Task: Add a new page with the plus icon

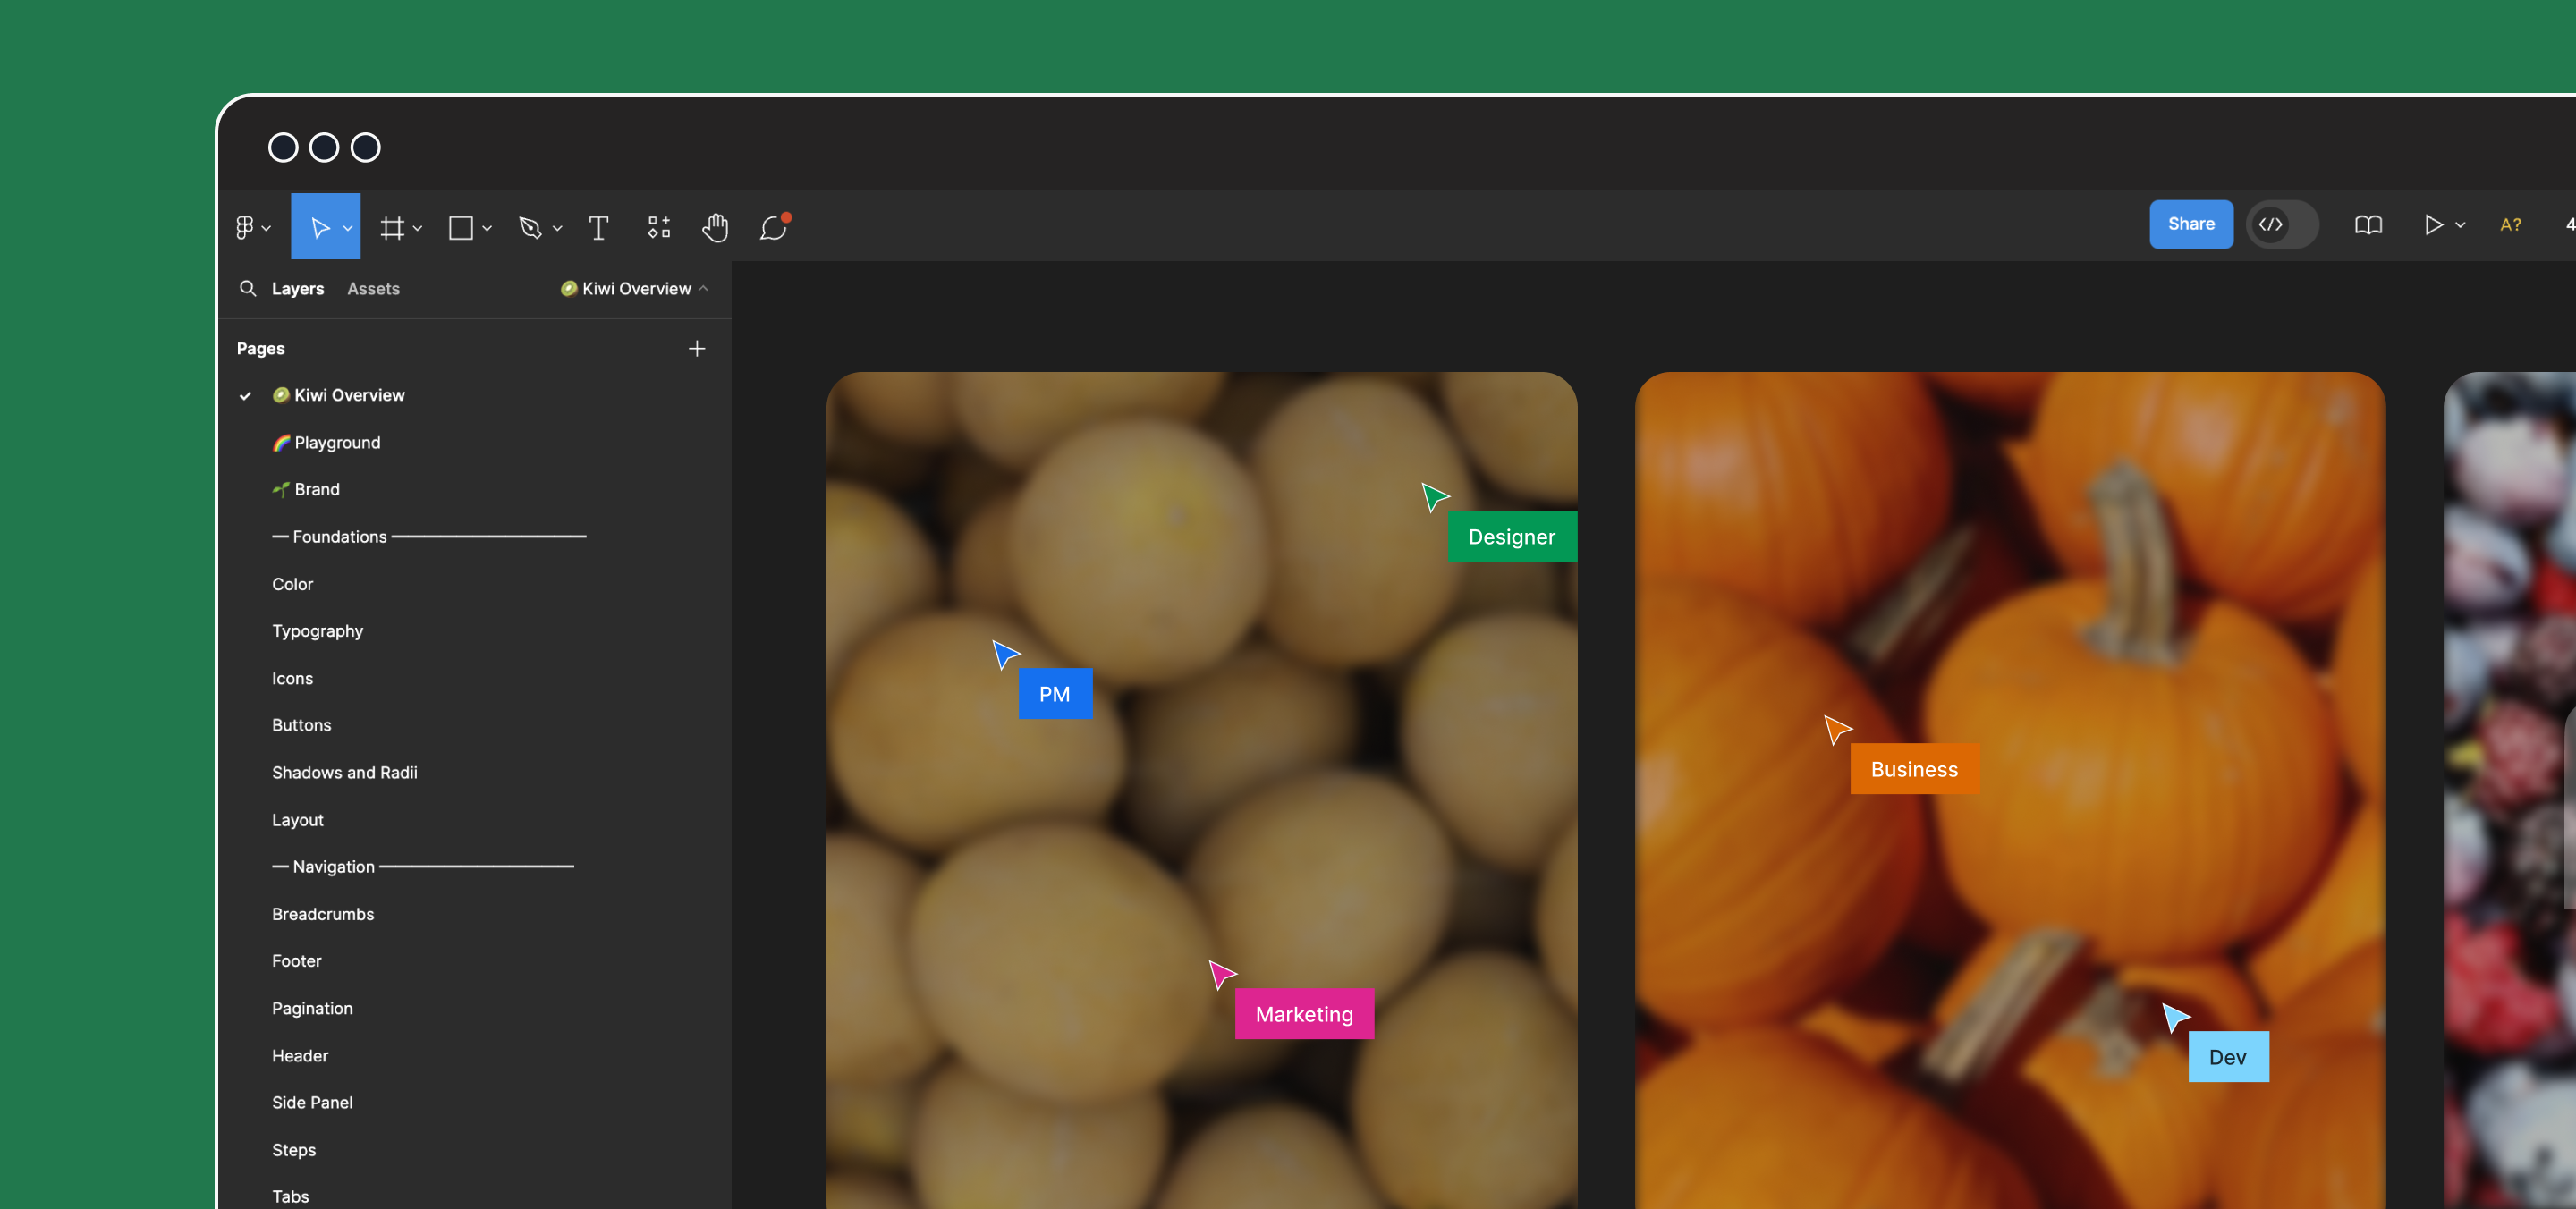Action: point(697,348)
